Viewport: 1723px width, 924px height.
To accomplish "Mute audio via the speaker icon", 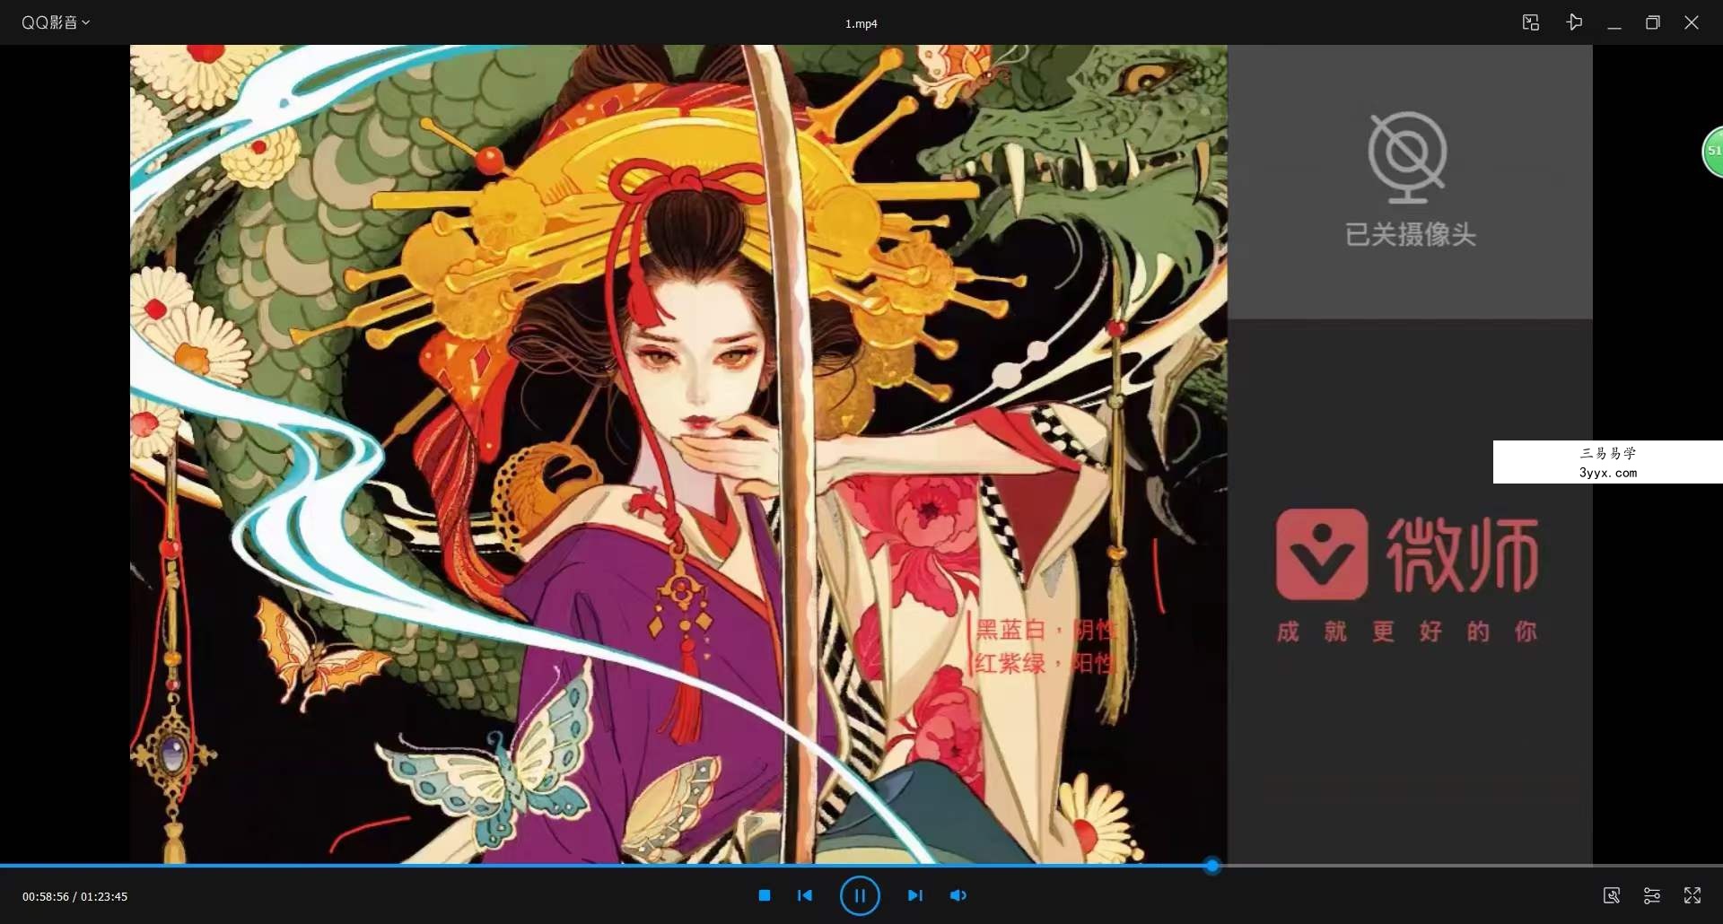I will (958, 895).
